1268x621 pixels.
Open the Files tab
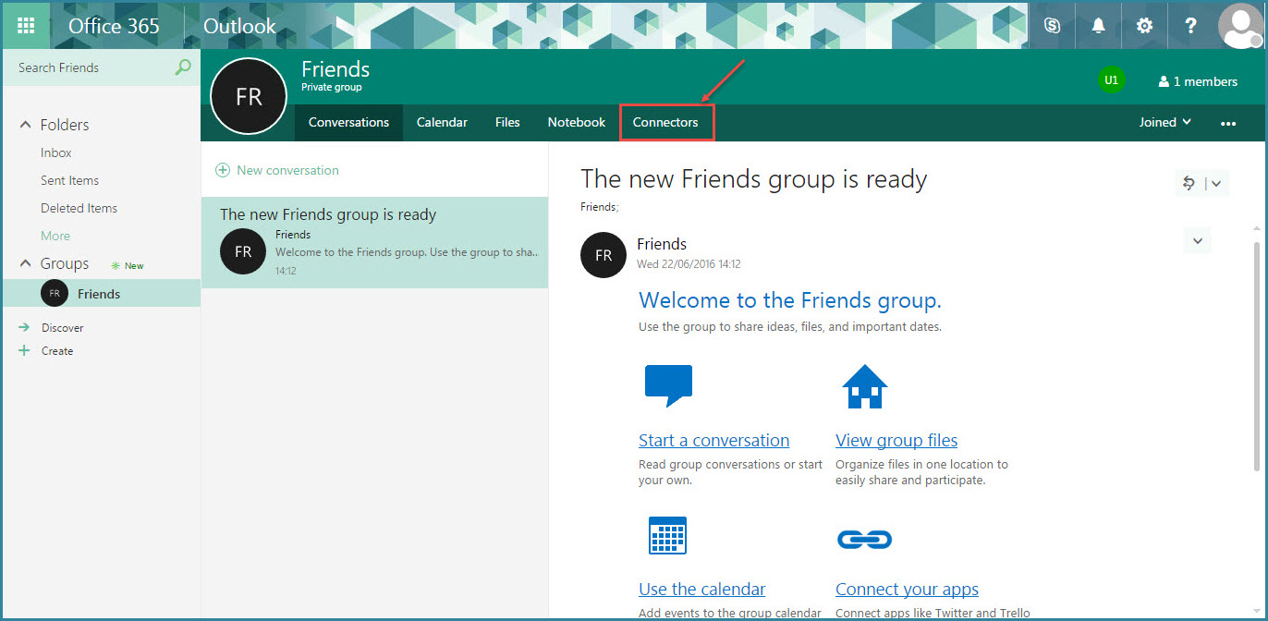(x=507, y=122)
